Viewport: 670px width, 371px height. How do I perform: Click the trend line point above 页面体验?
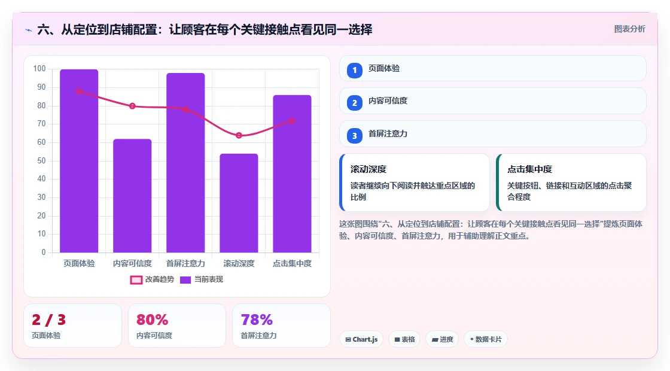79,91
